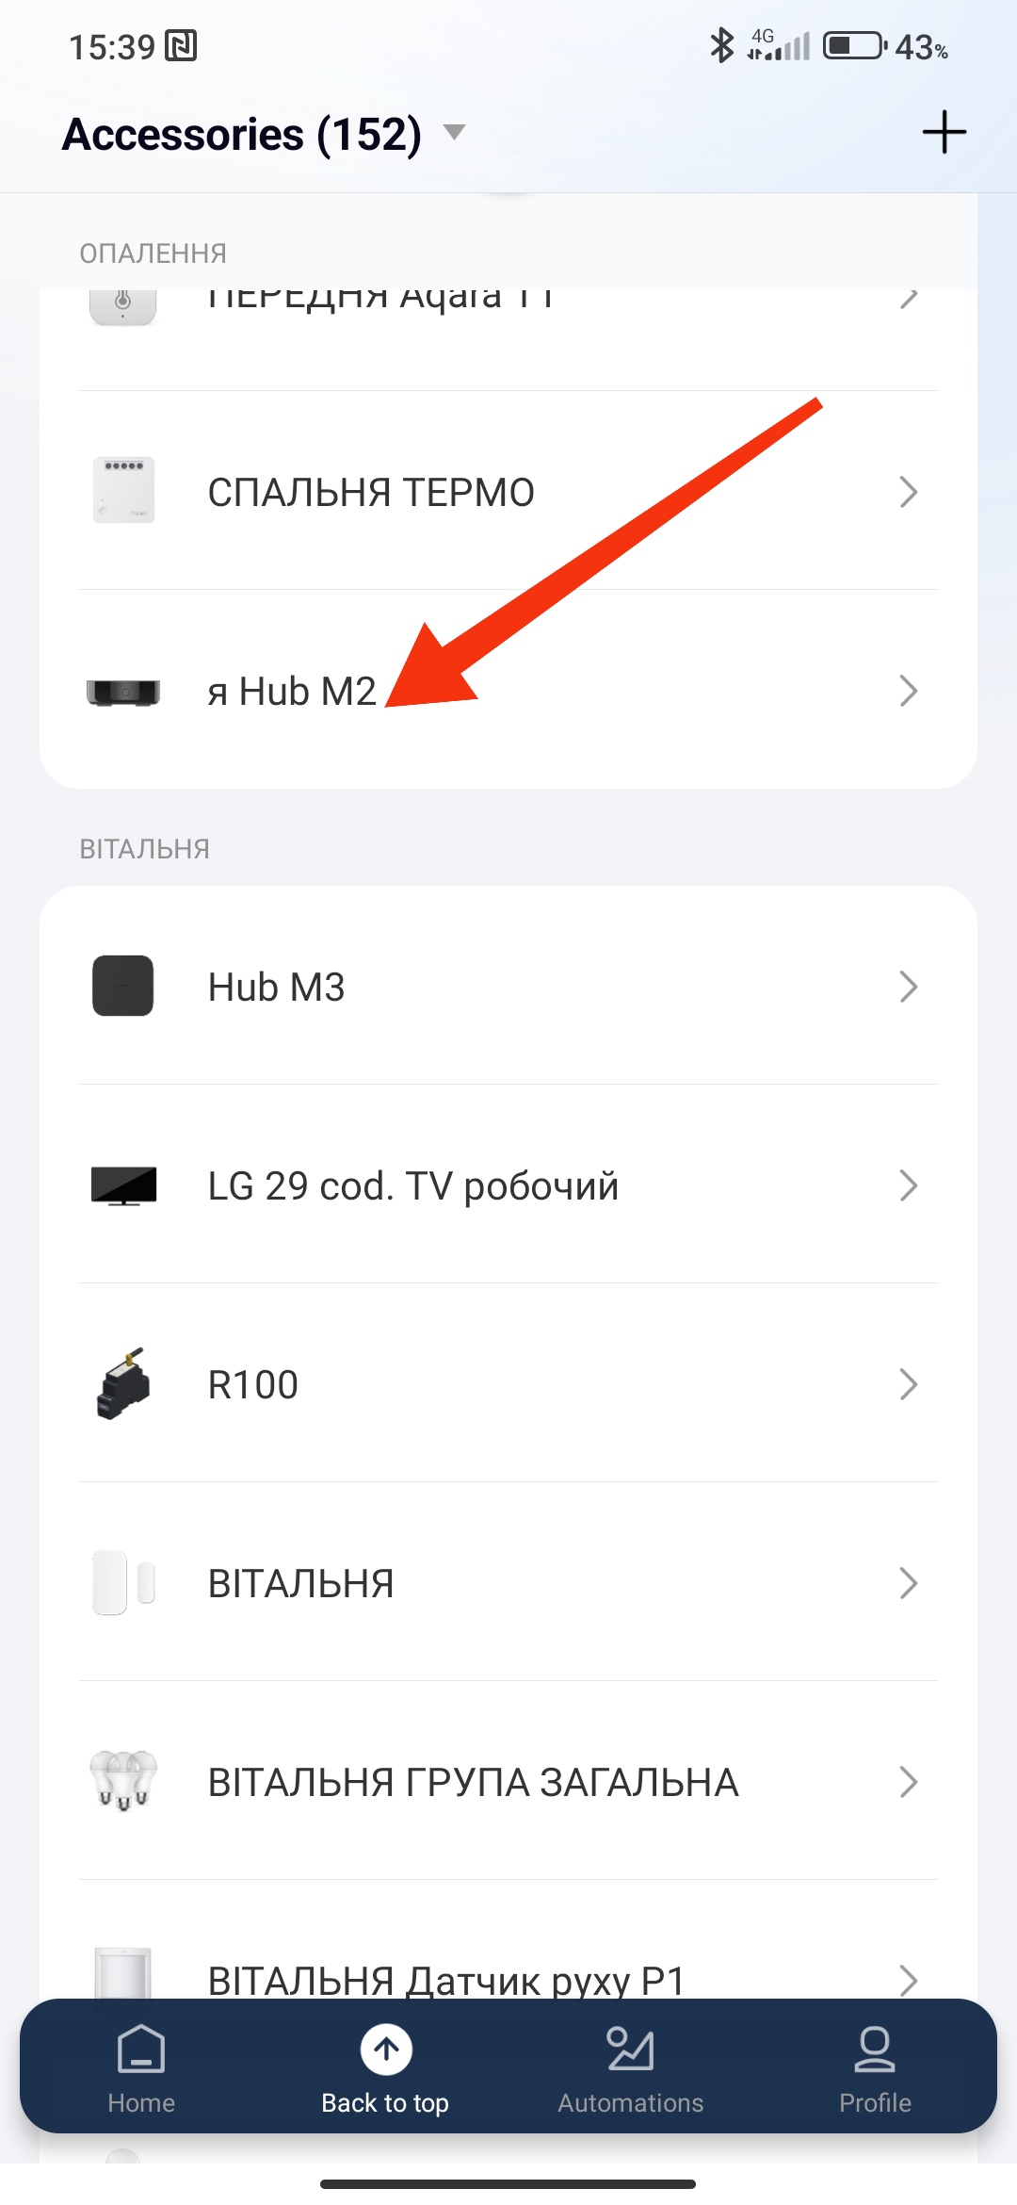Open the 'я Hub M2' entry
Image resolution: width=1017 pixels, height=2205 pixels.
[292, 692]
